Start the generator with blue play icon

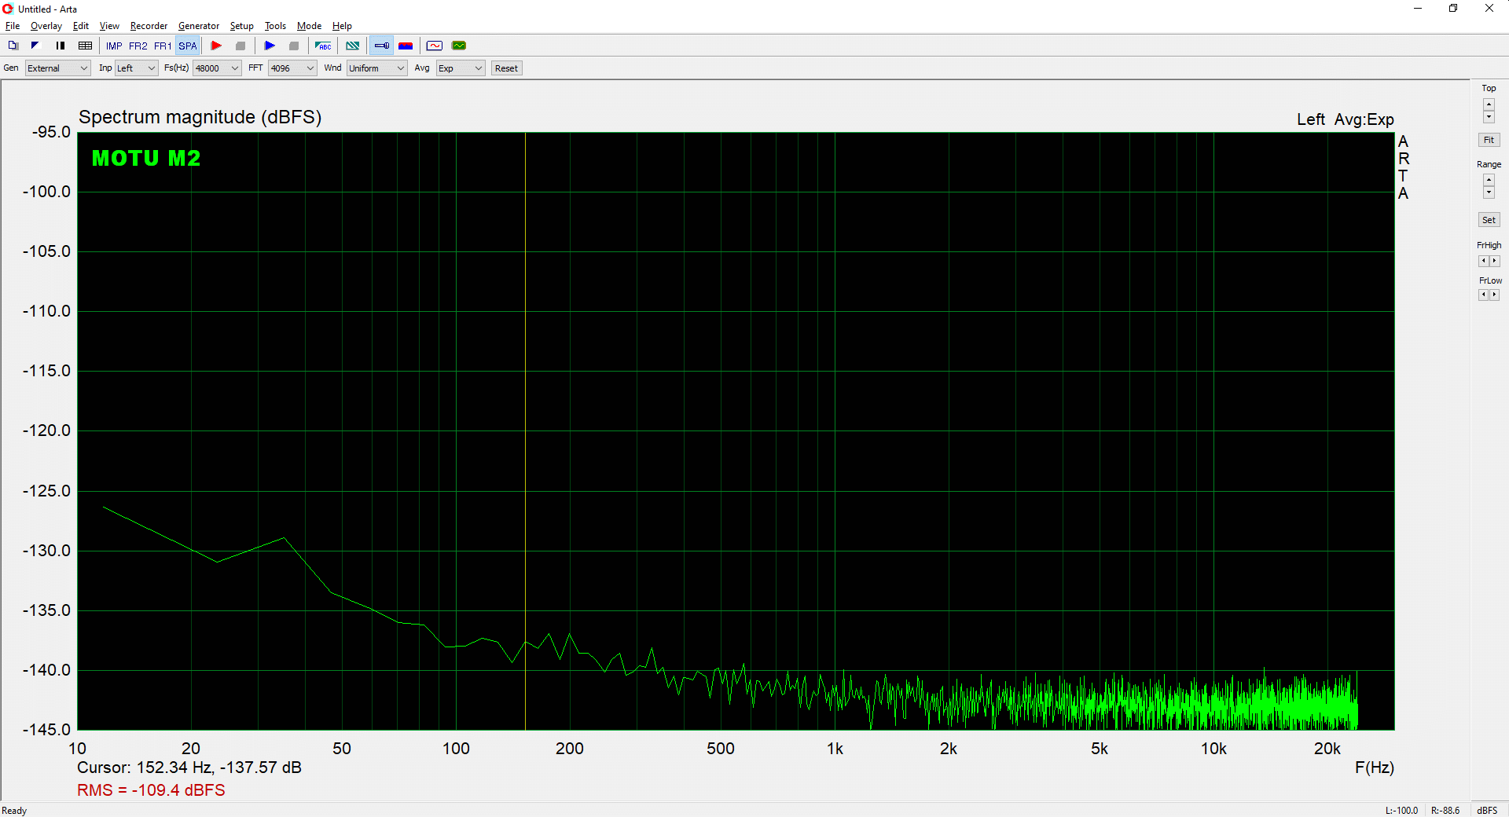(270, 46)
